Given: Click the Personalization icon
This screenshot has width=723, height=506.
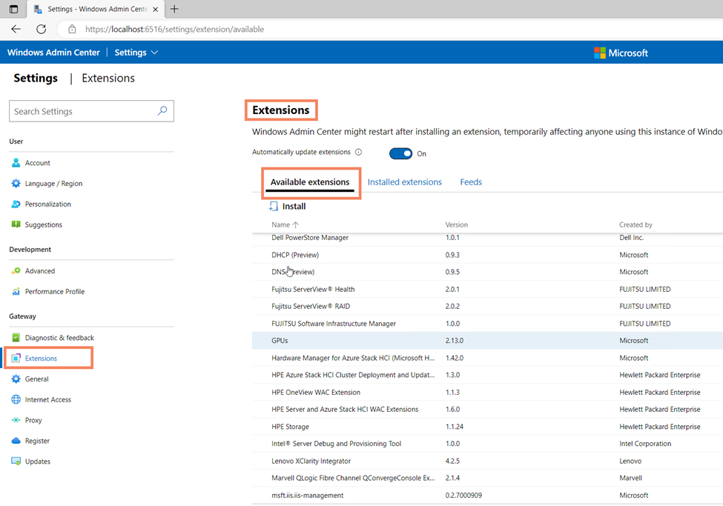Looking at the screenshot, I should (x=16, y=204).
